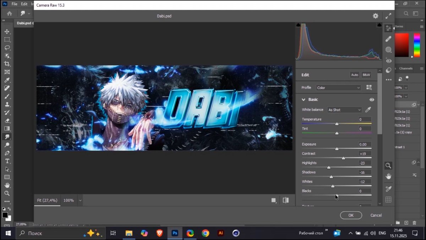Viewport: 426px width, 240px height.
Task: Toggle the grid overlay in Camera Raw
Action: pos(388,200)
